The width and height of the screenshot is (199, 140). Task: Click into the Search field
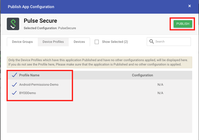[x=169, y=42]
